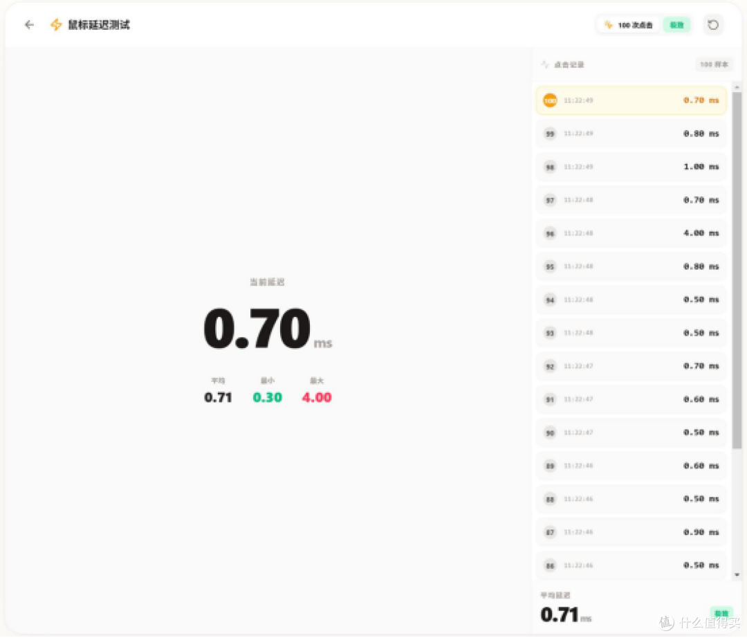Click the scrollbar up arrow
Viewport: 747px width, 638px height.
(737, 87)
